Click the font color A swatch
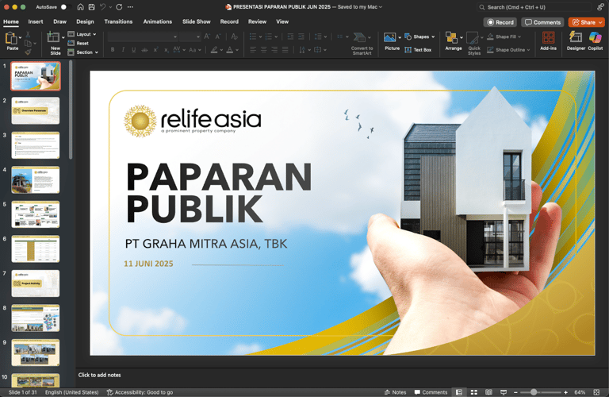 (x=229, y=50)
